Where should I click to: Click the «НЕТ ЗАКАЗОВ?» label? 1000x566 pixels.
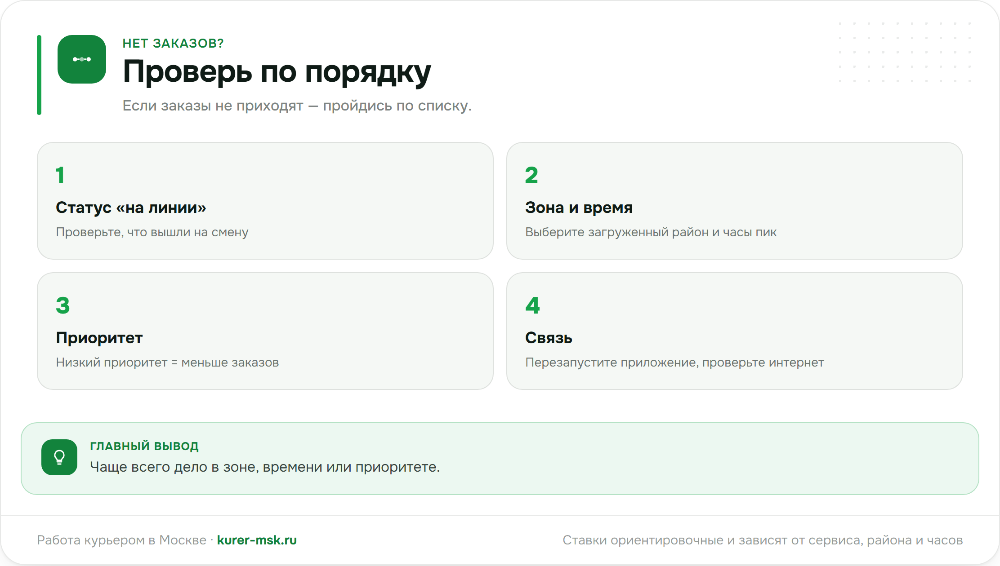click(x=173, y=43)
